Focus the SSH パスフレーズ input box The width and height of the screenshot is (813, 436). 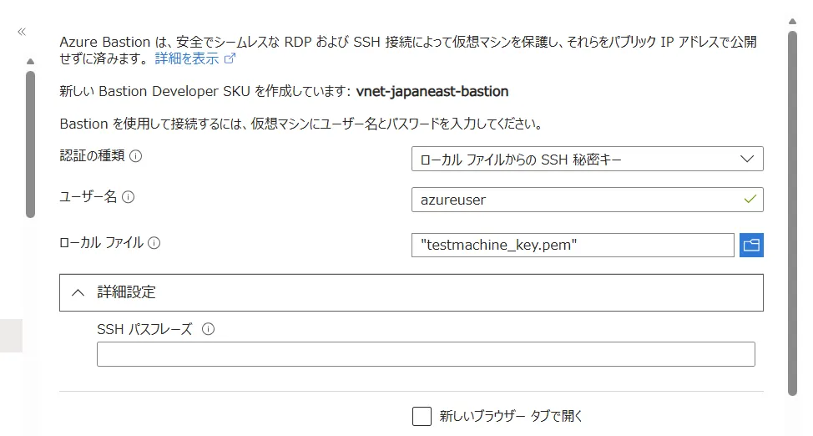point(426,354)
